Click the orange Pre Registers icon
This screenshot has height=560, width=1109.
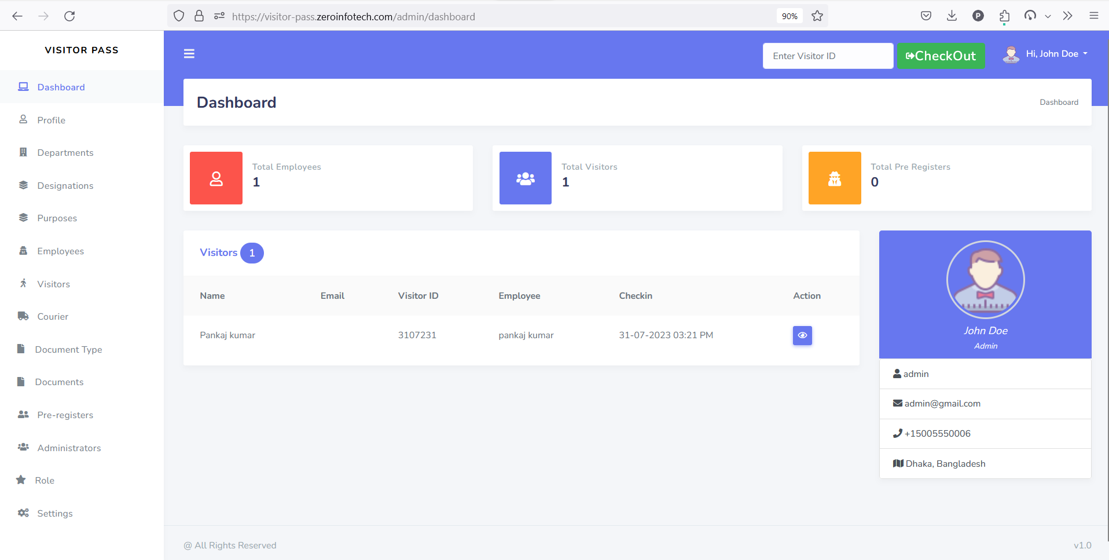[834, 178]
